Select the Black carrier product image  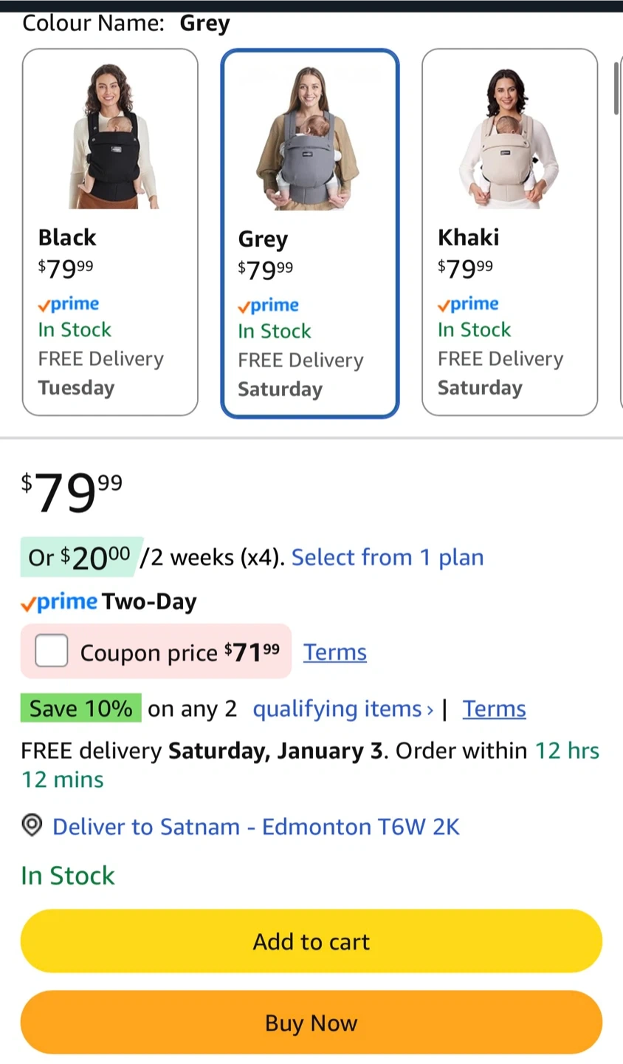pos(111,137)
